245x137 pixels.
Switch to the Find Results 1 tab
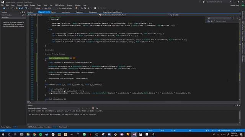64,127
